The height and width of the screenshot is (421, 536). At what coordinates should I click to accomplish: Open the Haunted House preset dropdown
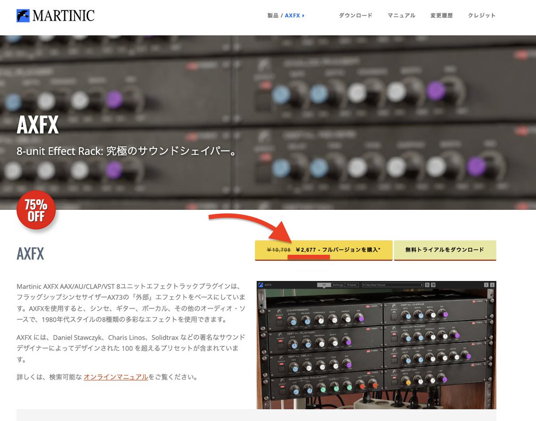[x=393, y=285]
